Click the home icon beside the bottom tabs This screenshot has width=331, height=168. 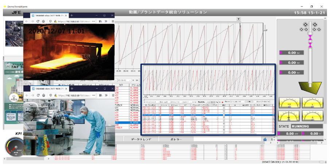pos(265,139)
